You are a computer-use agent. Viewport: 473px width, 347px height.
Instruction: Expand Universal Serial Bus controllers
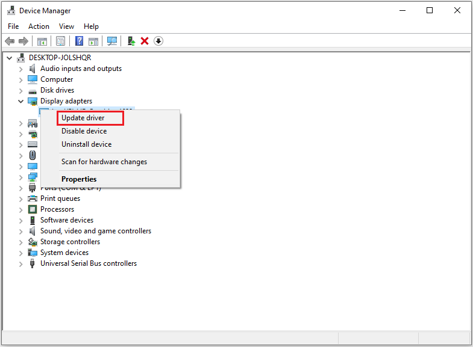(x=20, y=264)
